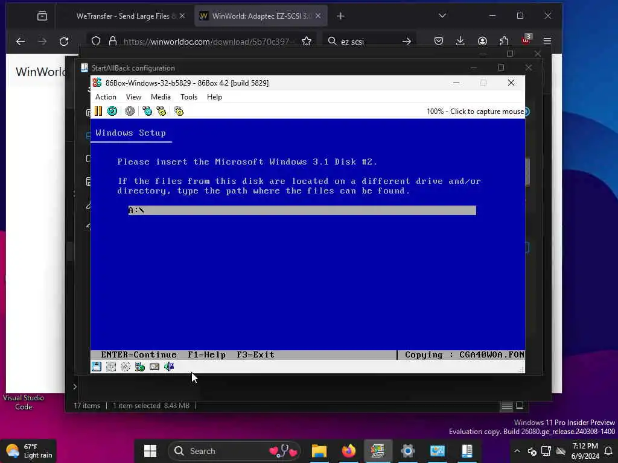Click the WinWorld site logo text
The image size is (618, 463).
tap(40, 72)
